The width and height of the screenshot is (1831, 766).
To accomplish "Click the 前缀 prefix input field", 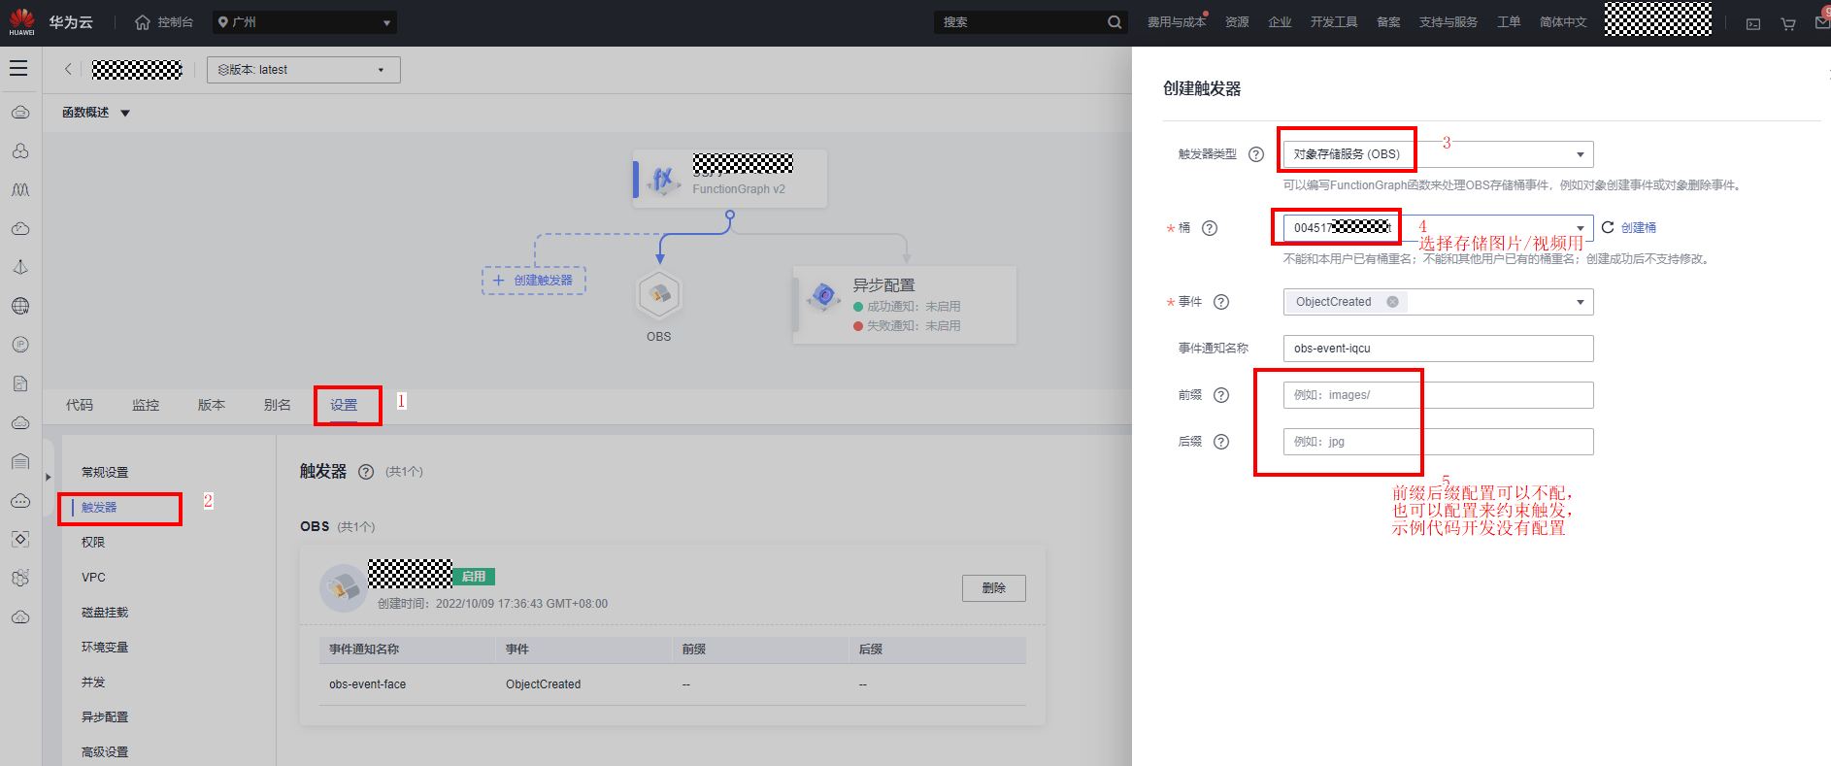I will click(x=1438, y=395).
